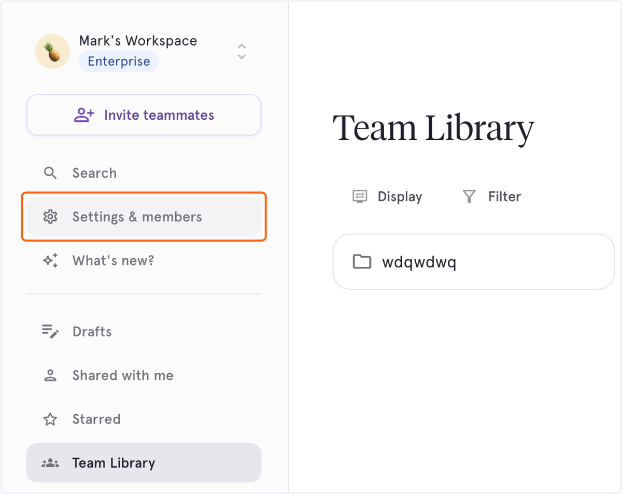This screenshot has height=494, width=622.
Task: Open the Display options
Action: click(387, 196)
